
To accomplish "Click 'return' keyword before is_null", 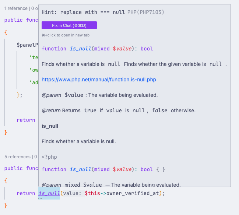I will (x=26, y=193).
